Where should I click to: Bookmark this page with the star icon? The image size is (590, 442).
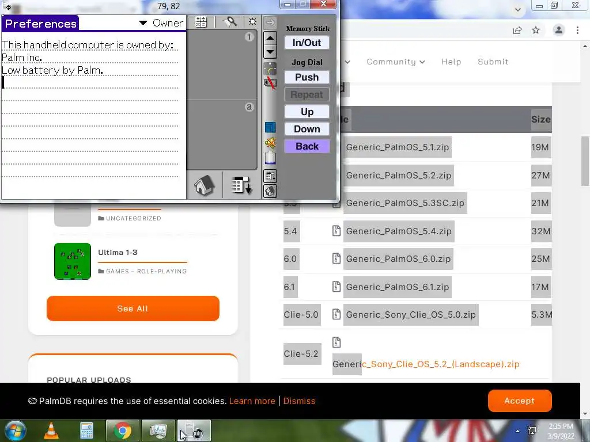click(536, 30)
